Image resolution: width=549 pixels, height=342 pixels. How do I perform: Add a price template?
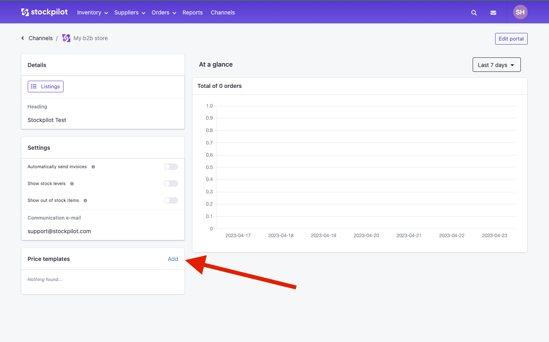(173, 259)
